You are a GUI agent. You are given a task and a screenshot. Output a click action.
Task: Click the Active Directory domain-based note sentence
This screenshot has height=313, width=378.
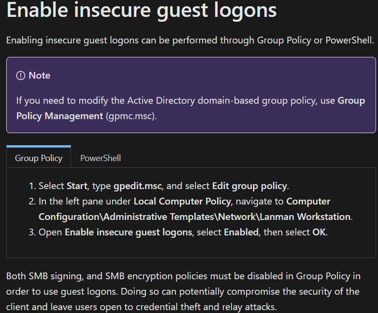click(190, 108)
